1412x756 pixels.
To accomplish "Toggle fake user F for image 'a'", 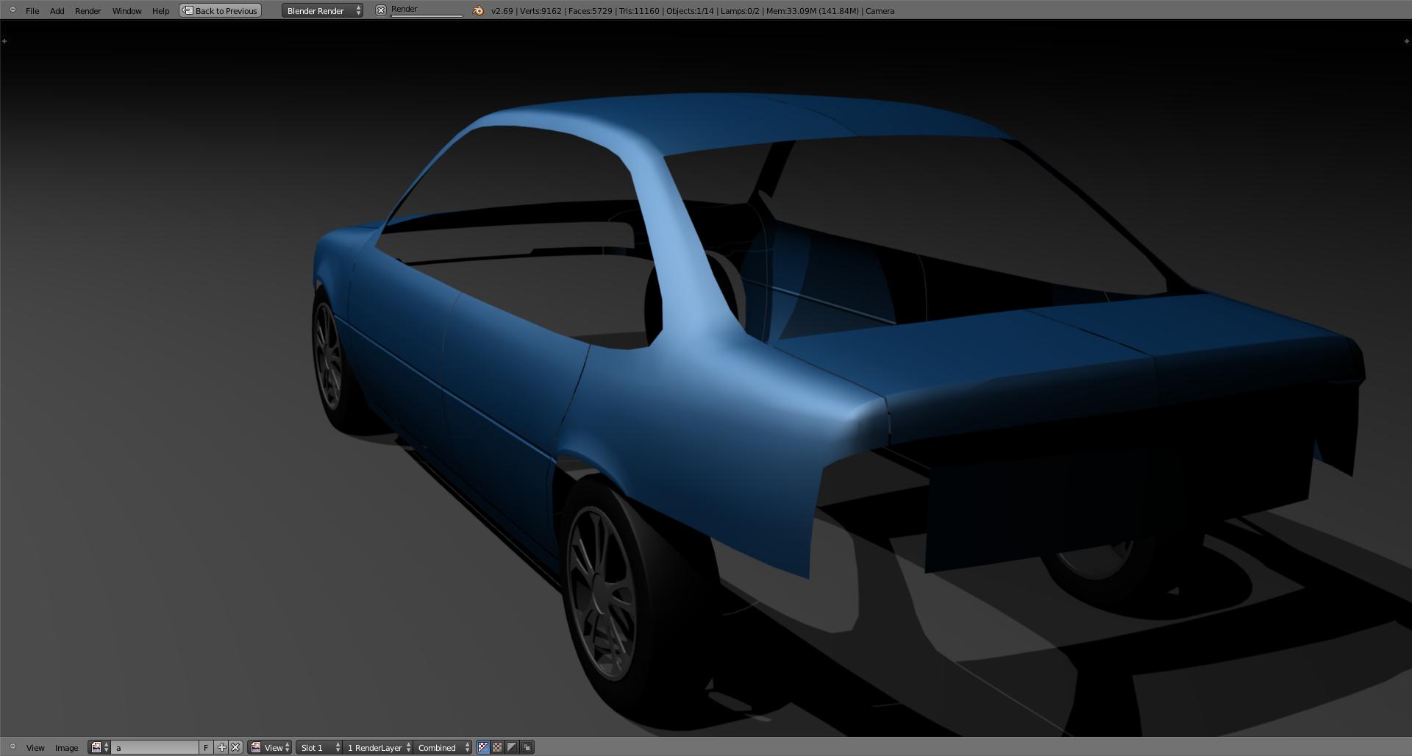I will coord(206,747).
